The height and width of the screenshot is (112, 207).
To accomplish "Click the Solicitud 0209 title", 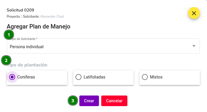I will point(20,10).
